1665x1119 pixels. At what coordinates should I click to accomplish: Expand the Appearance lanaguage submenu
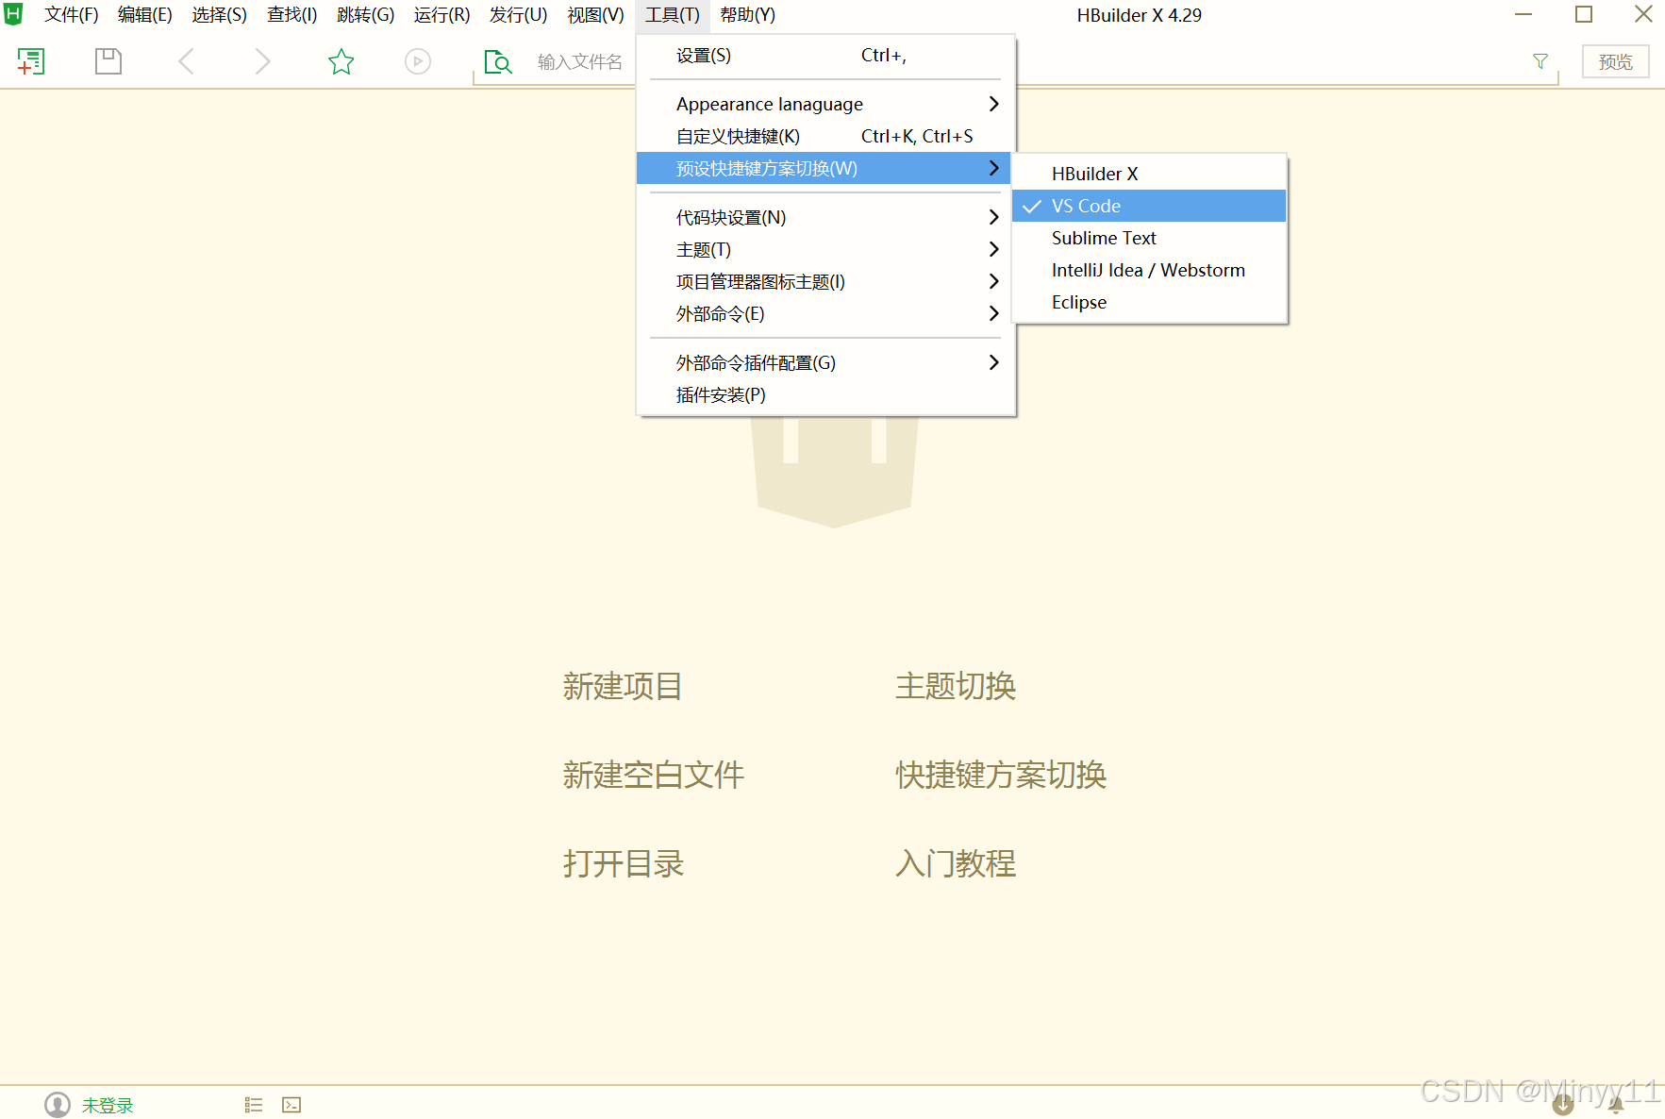824,104
